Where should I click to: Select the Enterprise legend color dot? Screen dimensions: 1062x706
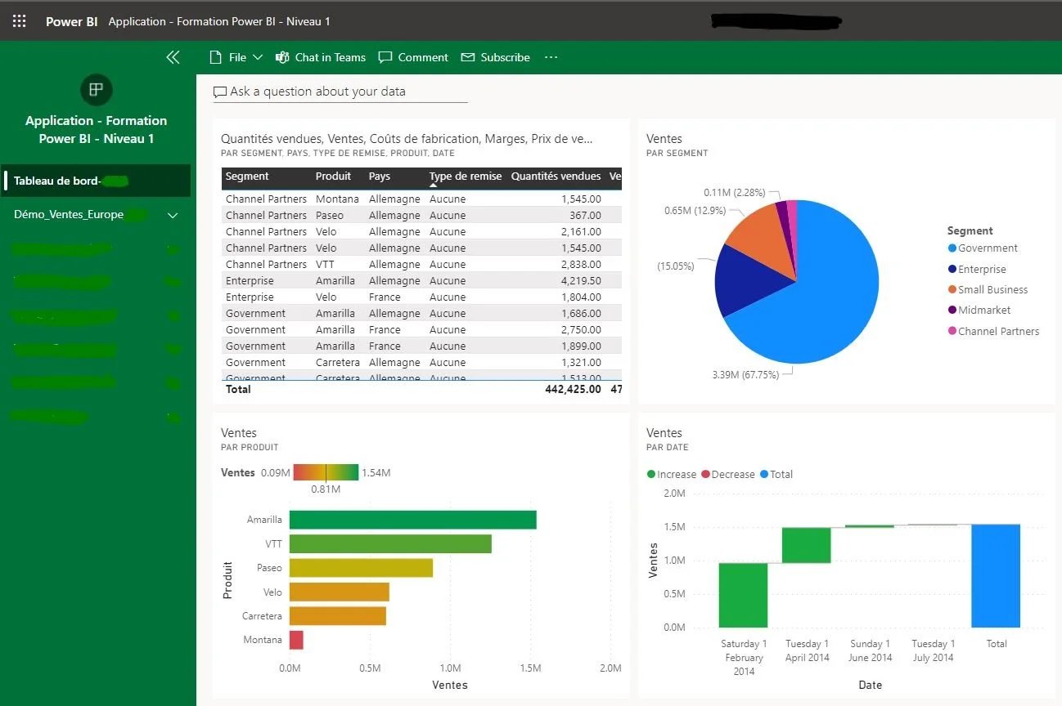952,269
